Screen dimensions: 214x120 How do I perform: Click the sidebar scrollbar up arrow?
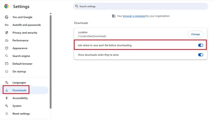tap(51, 13)
